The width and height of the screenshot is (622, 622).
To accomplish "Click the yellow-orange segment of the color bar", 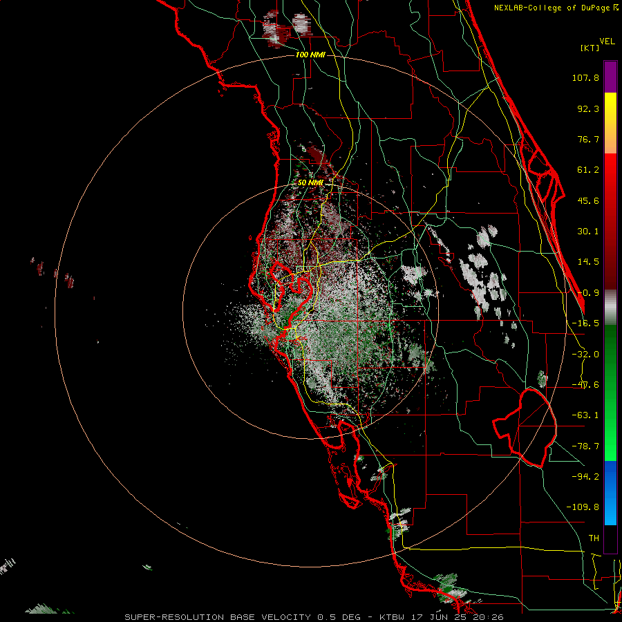I will coord(610,123).
